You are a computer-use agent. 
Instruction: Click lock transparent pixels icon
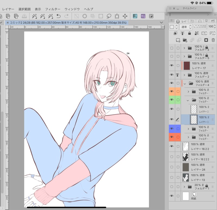coord(196,33)
